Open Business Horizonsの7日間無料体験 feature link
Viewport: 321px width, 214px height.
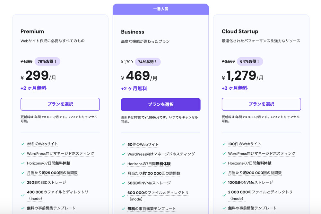coord(149,164)
